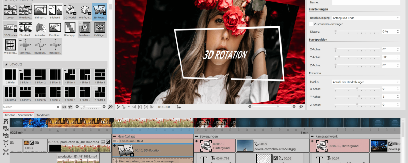
Task: Collapse the Flexi-Collage track group
Action: coord(115,136)
